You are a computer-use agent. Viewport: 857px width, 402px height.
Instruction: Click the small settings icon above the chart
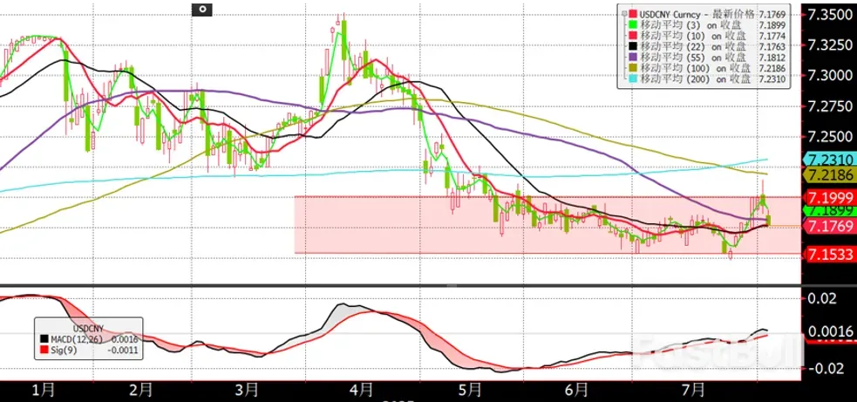[201, 10]
